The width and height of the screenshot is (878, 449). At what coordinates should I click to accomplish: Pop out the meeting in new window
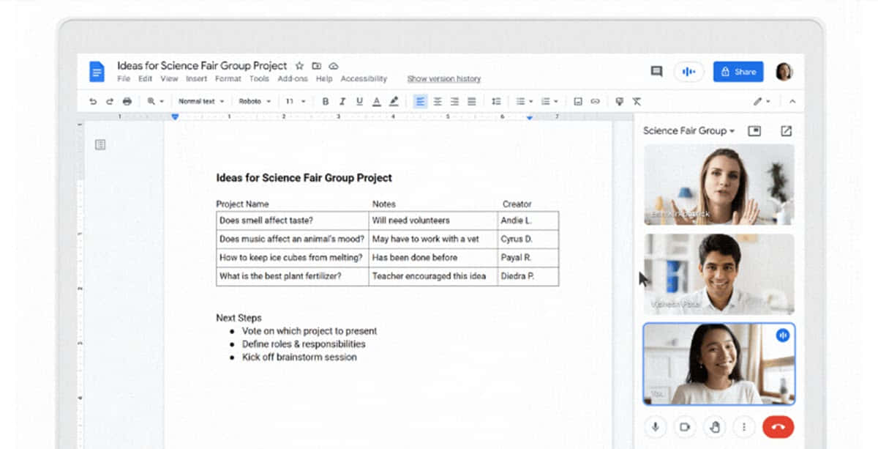(x=786, y=131)
